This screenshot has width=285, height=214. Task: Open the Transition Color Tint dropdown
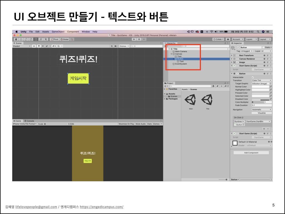tap(262, 81)
